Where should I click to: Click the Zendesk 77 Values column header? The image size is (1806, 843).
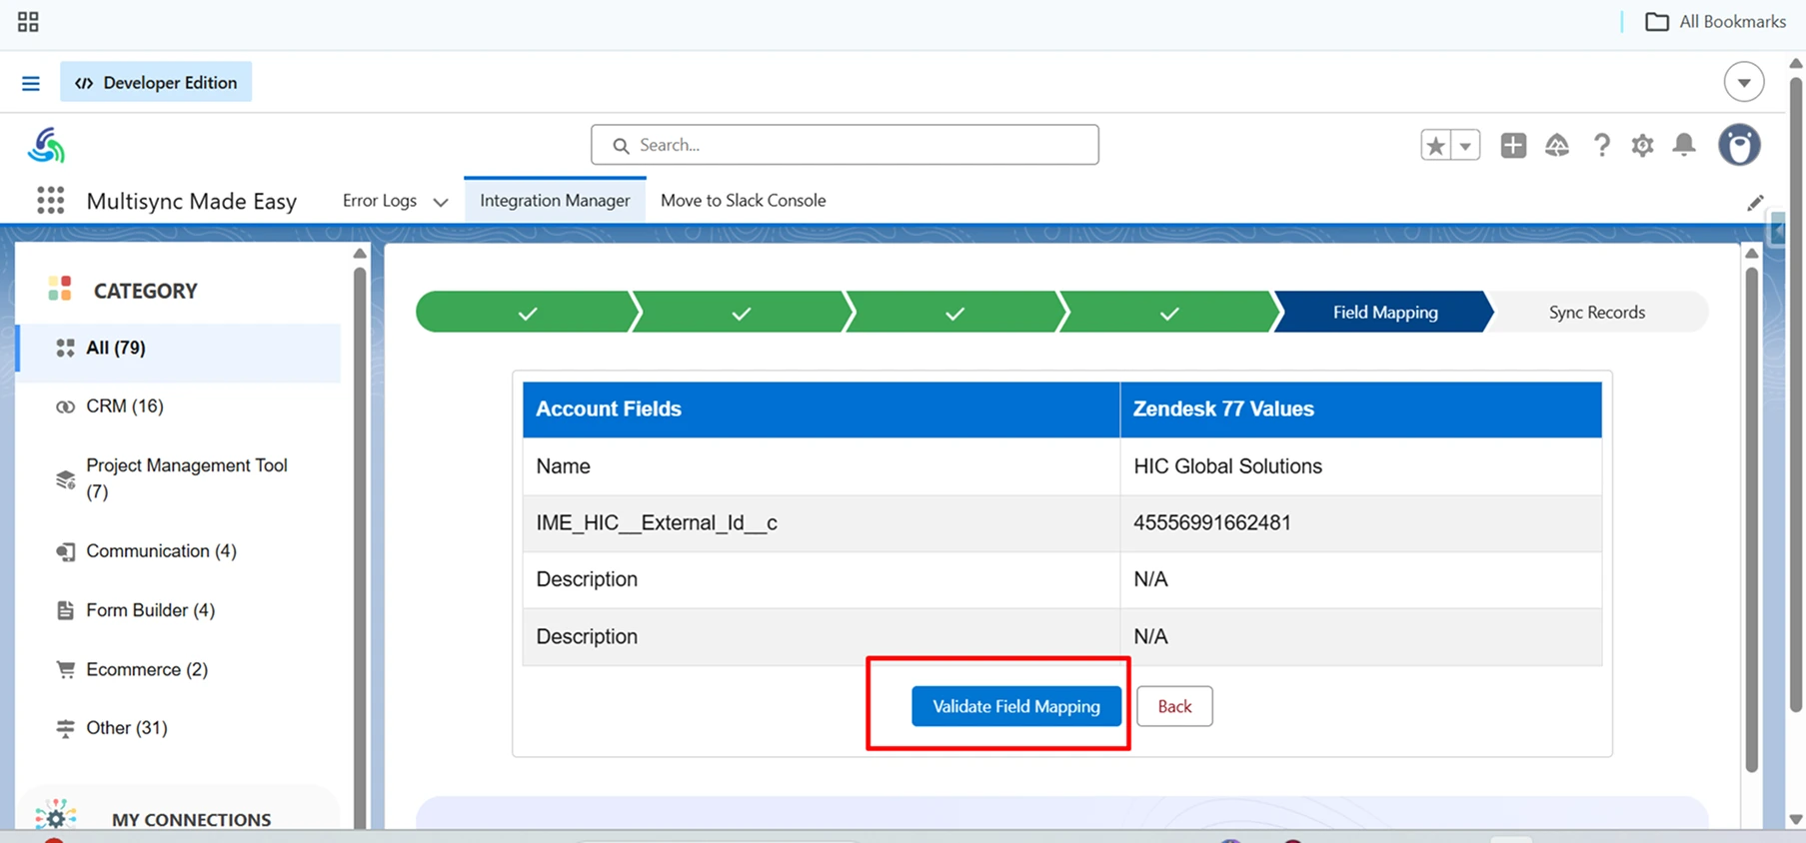point(1360,410)
